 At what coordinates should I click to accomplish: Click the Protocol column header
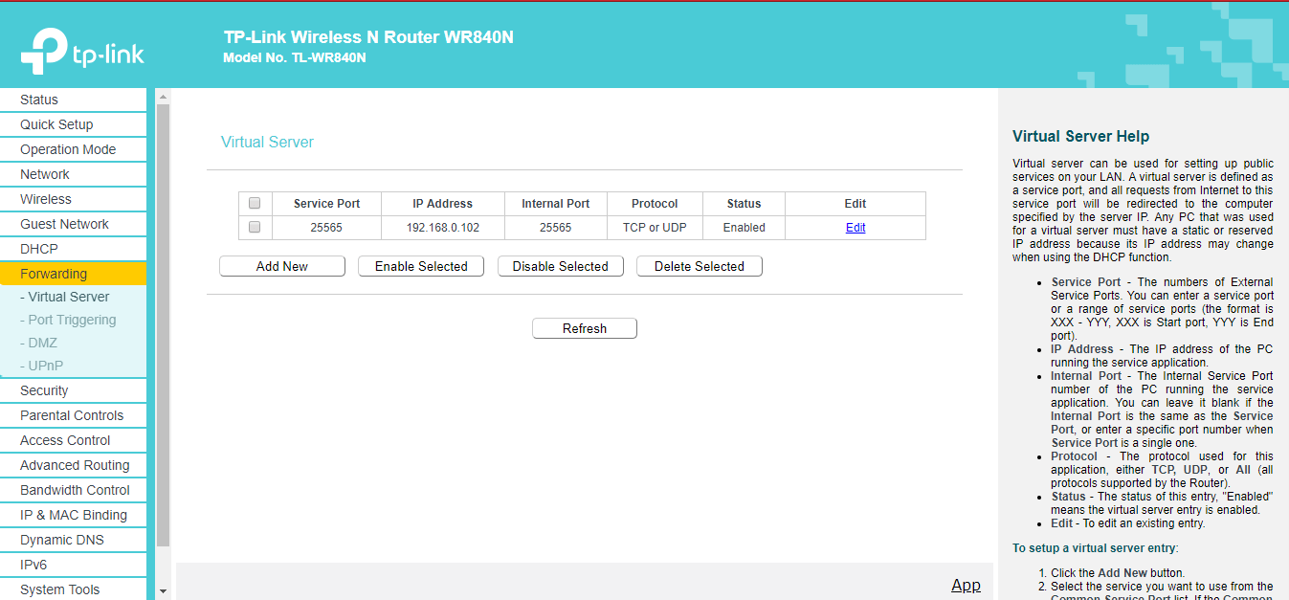pyautogui.click(x=655, y=204)
